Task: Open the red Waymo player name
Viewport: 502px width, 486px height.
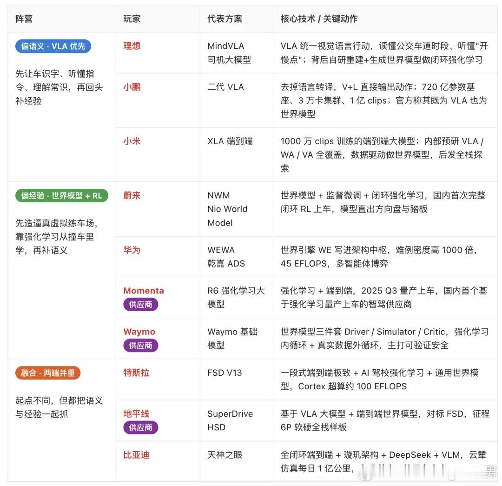Action: click(x=139, y=332)
